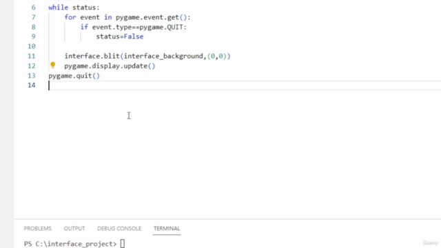Click the lightbulb code action icon
441x248 pixels.
52,65
